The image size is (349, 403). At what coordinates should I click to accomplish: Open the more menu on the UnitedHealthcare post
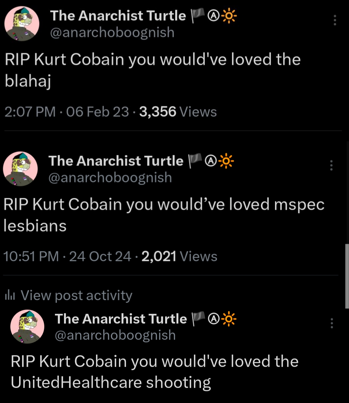pos(332,323)
